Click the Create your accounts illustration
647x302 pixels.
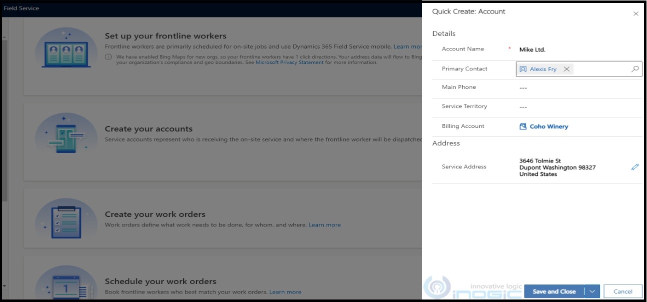click(66, 134)
